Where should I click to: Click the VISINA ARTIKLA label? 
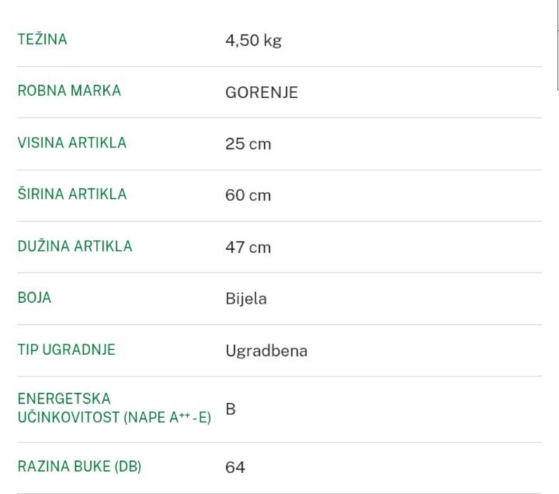tap(72, 143)
